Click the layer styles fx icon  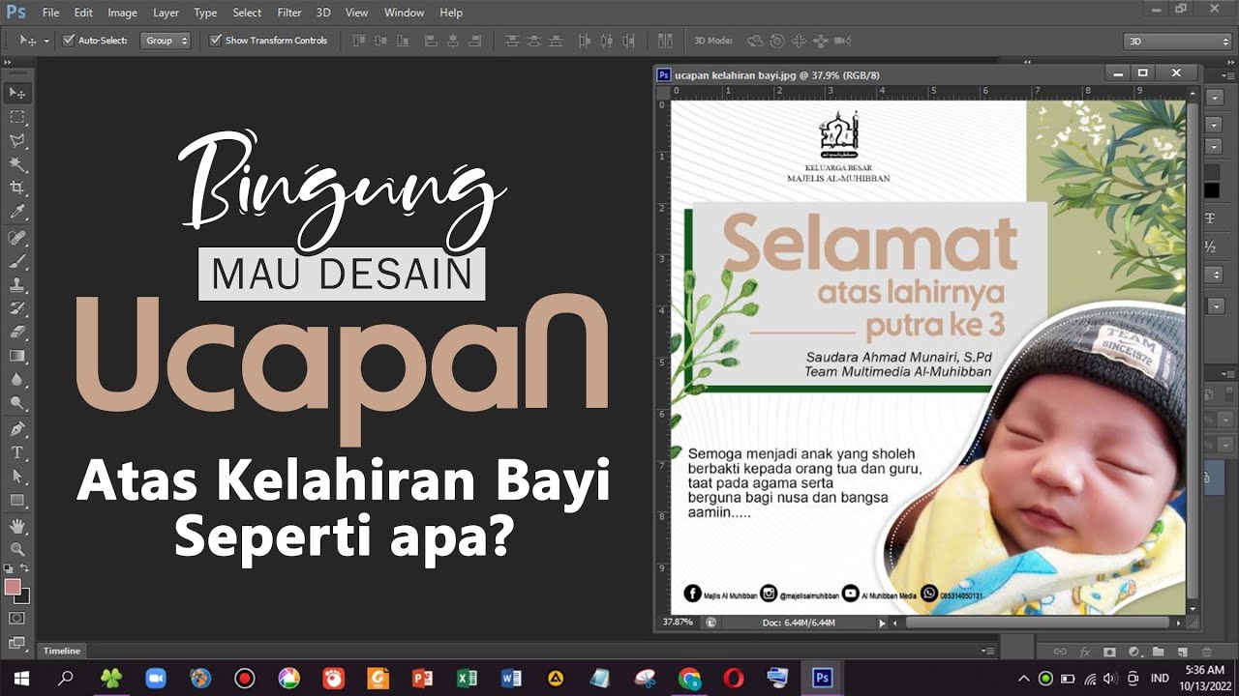(1085, 652)
